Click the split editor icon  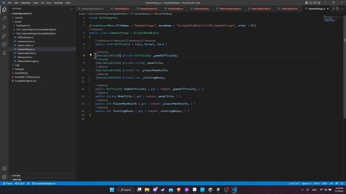(337, 9)
